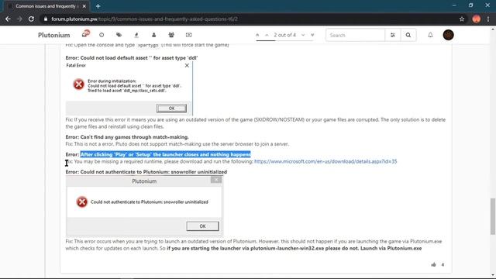Open the Chrome three-dot menu

488,19
